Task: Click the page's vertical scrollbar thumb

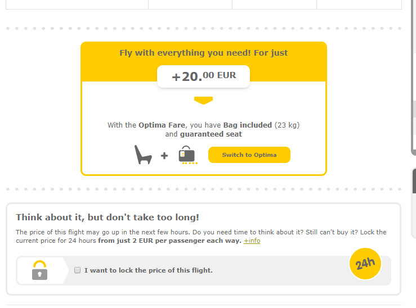Action: (x=414, y=77)
